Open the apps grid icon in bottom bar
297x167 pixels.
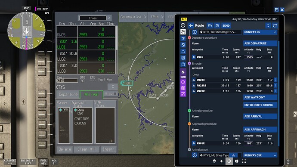(244, 161)
